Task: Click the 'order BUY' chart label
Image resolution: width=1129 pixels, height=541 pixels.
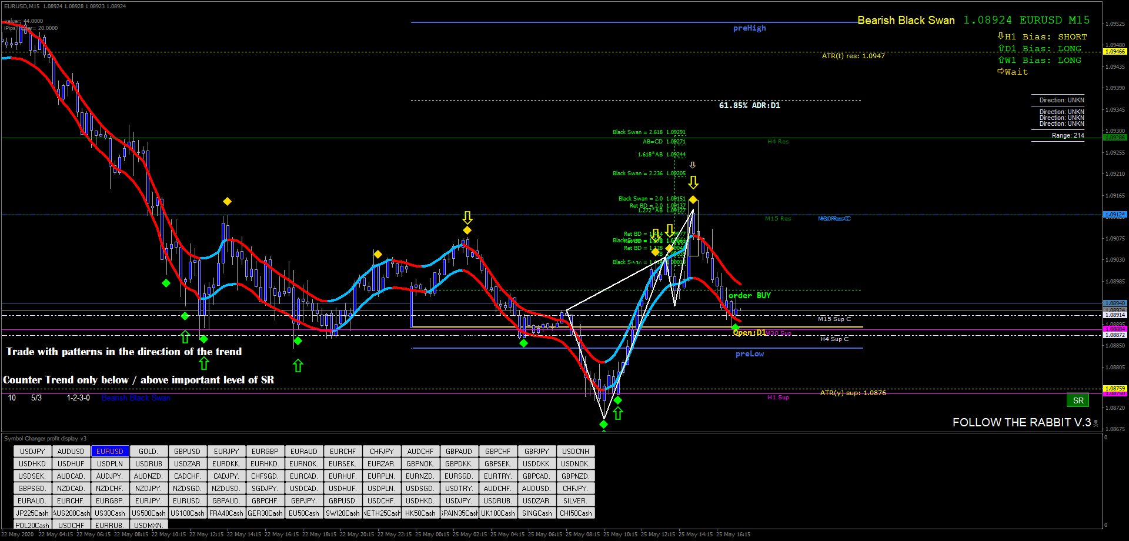Action: tap(749, 295)
